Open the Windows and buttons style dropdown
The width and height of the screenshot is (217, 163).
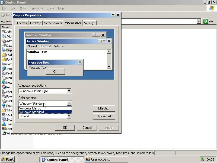(x=69, y=91)
